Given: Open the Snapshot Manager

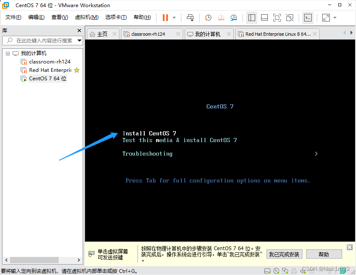Looking at the screenshot, I should coord(234,18).
